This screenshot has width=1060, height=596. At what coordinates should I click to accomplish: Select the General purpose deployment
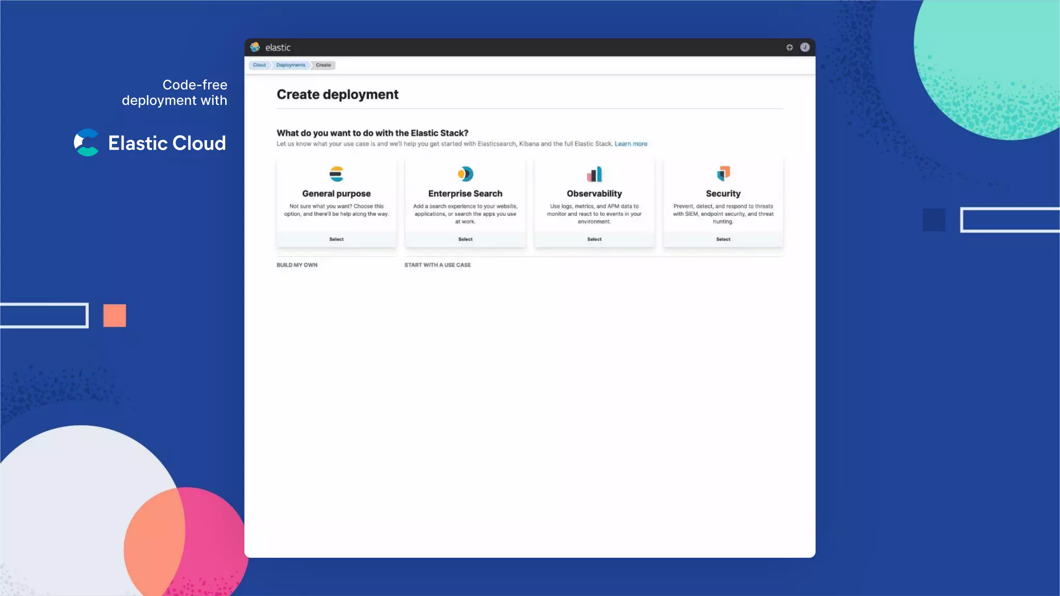(336, 239)
